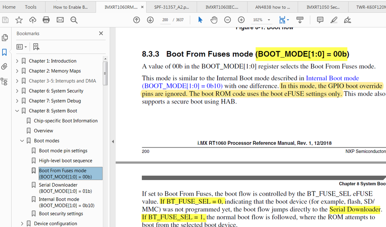Bookmark this file with the star icon
386x227 pixels.
19,20
